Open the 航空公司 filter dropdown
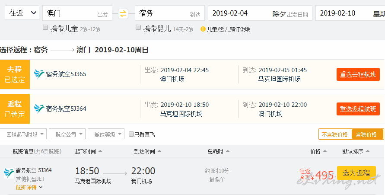This screenshot has width=385, height=195. [67, 134]
